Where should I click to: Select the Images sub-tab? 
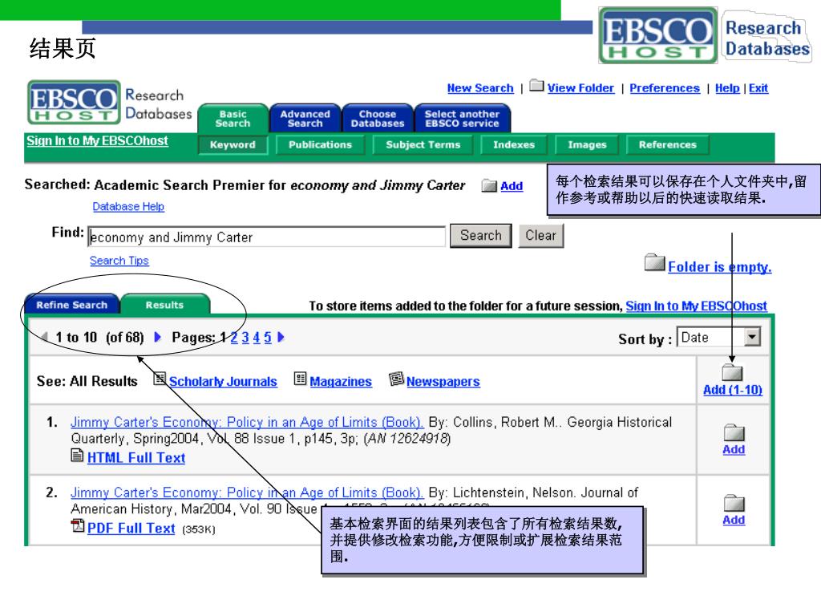point(587,144)
